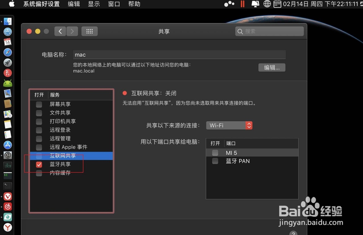
Task: Open the Wi-Fi connection dropdown
Action: tap(229, 125)
